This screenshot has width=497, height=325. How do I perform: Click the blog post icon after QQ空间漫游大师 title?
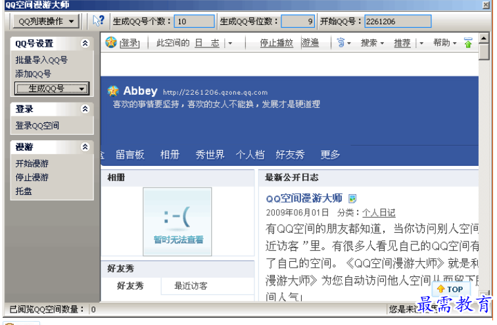352,199
